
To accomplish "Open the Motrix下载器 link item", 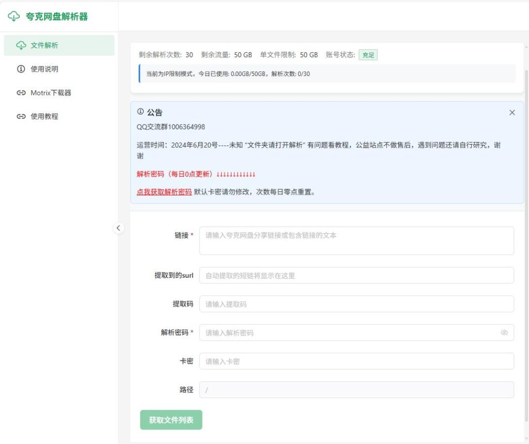I will coord(59,93).
